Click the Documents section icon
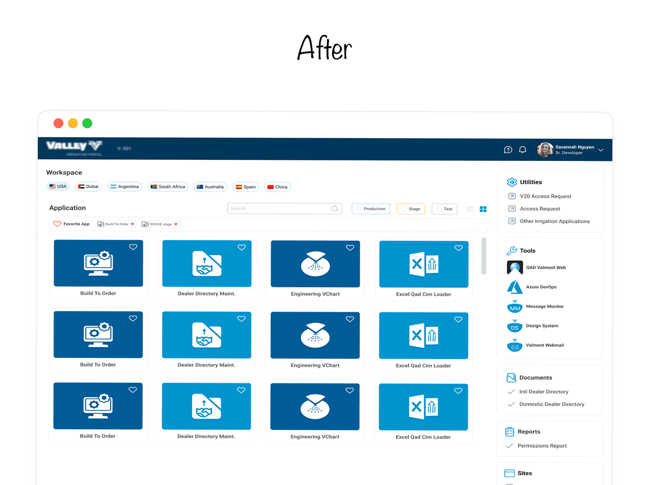The height and width of the screenshot is (485, 649). tap(511, 378)
